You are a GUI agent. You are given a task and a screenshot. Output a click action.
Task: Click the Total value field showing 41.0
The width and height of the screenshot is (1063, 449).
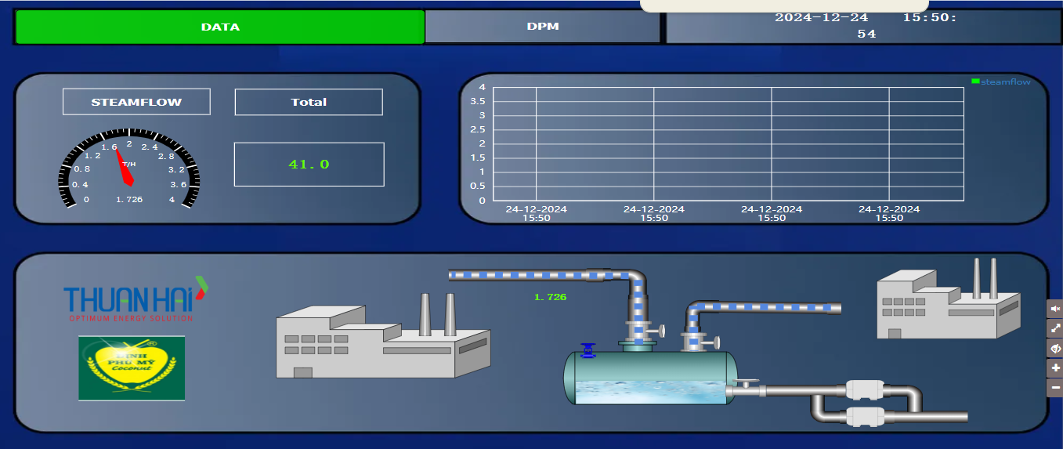coord(309,165)
